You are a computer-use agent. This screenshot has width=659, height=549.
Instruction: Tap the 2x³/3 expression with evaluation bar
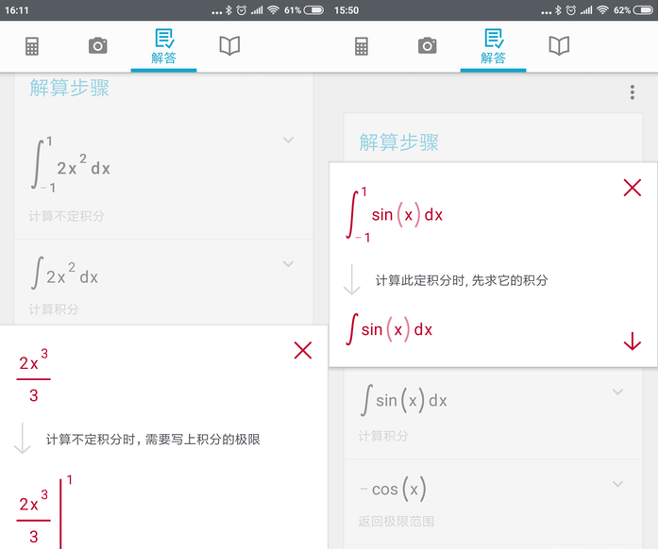click(x=44, y=513)
